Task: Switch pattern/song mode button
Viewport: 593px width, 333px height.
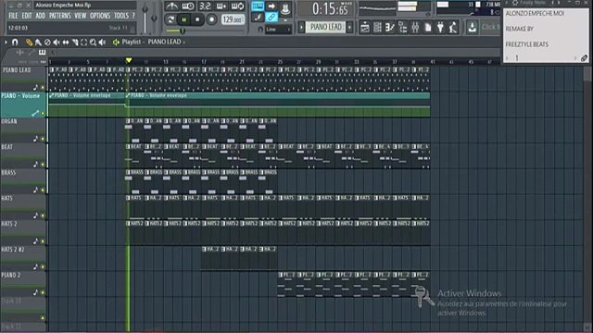Action: (170, 19)
